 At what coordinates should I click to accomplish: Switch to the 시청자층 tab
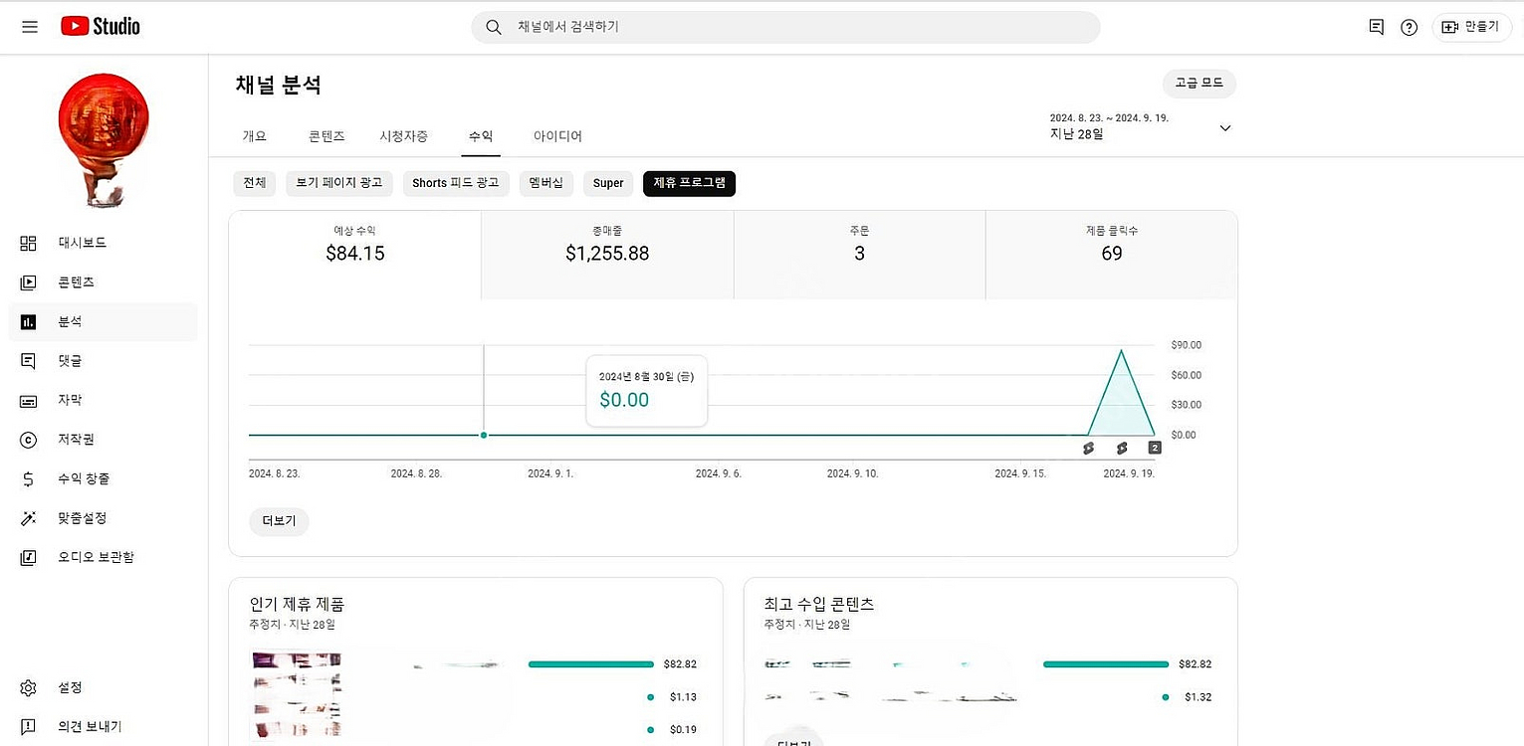pyautogui.click(x=403, y=136)
